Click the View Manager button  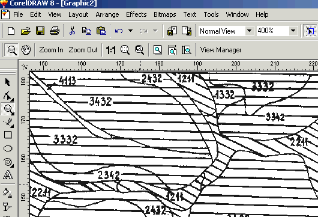[x=221, y=50]
